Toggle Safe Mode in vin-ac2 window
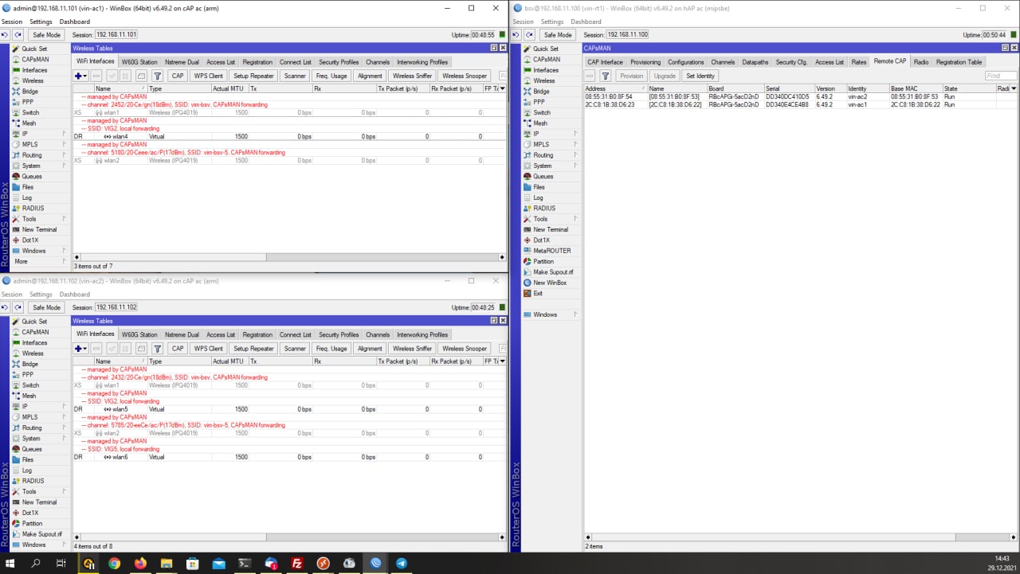This screenshot has height=574, width=1020. [x=46, y=307]
